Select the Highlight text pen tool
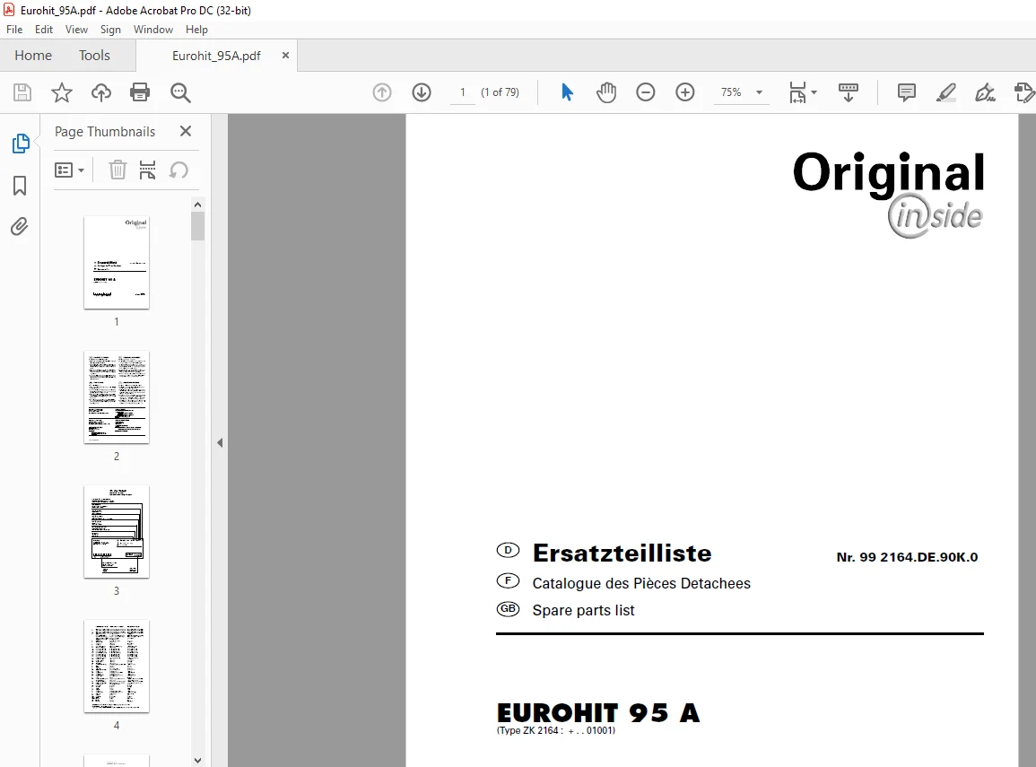Viewport: 1036px width, 767px height. click(946, 92)
